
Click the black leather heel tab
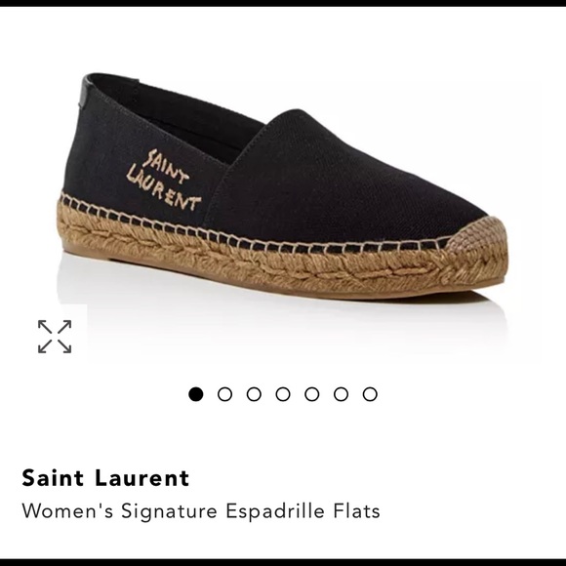point(85,92)
